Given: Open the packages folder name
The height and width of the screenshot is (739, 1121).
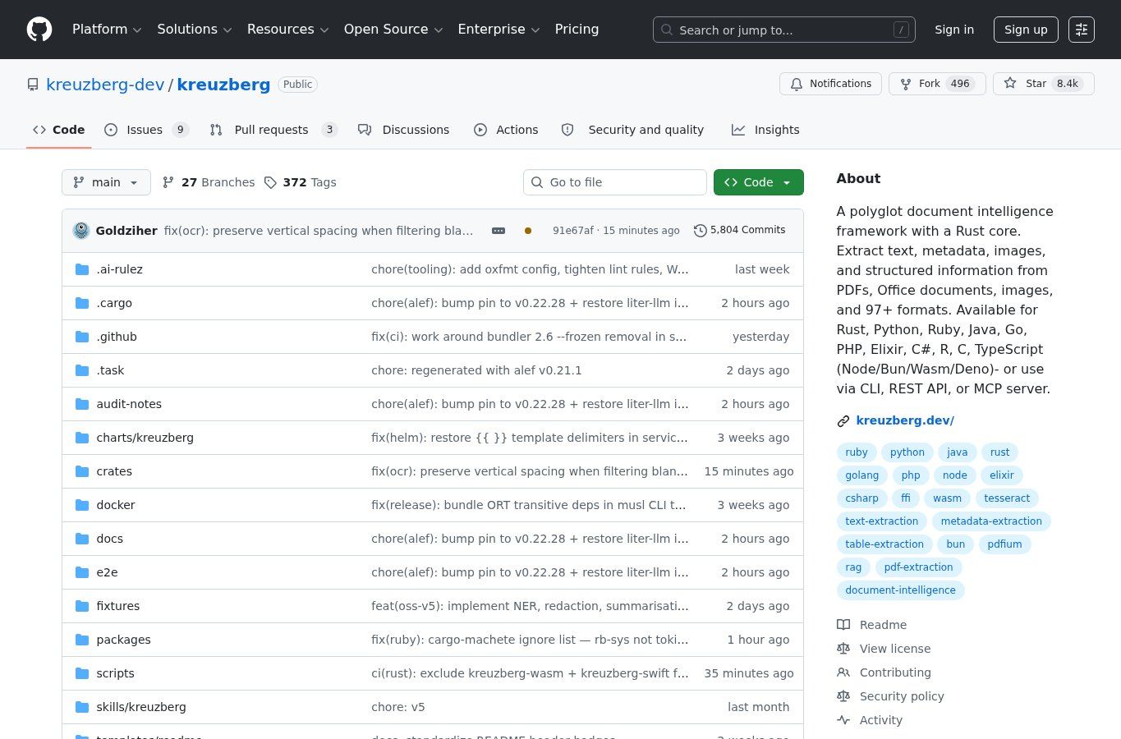Looking at the screenshot, I should [x=123, y=640].
